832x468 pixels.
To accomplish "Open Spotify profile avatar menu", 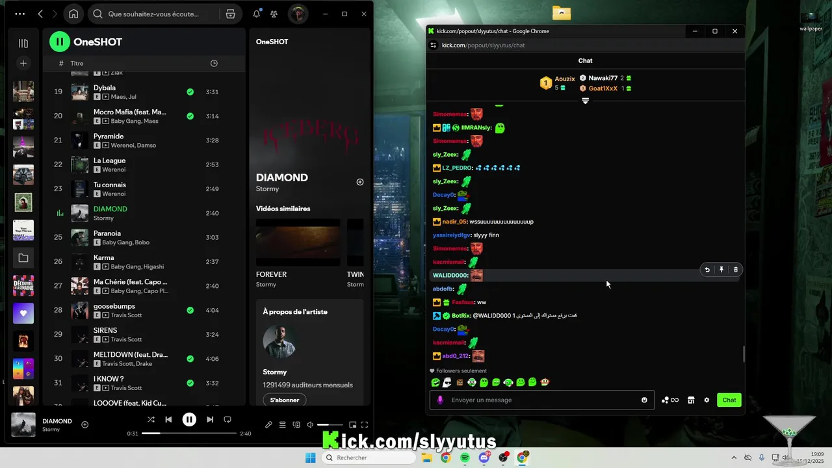I will point(298,14).
